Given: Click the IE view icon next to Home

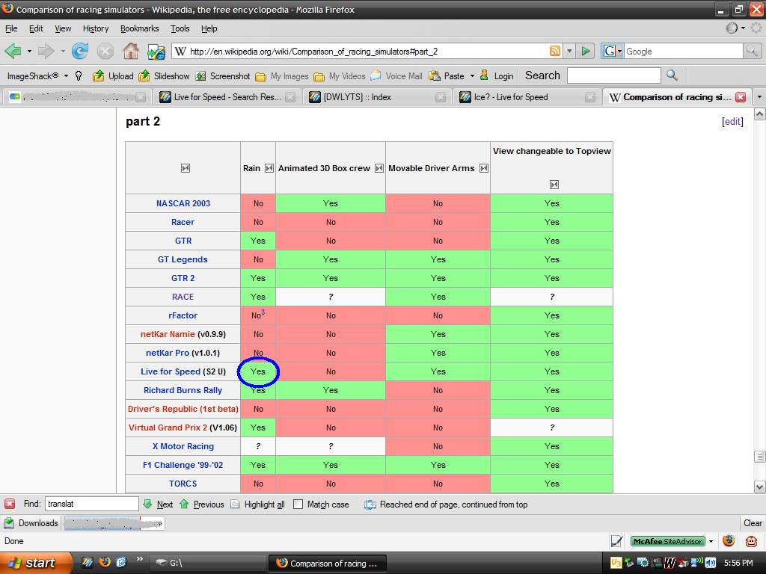Looking at the screenshot, I should (x=156, y=52).
